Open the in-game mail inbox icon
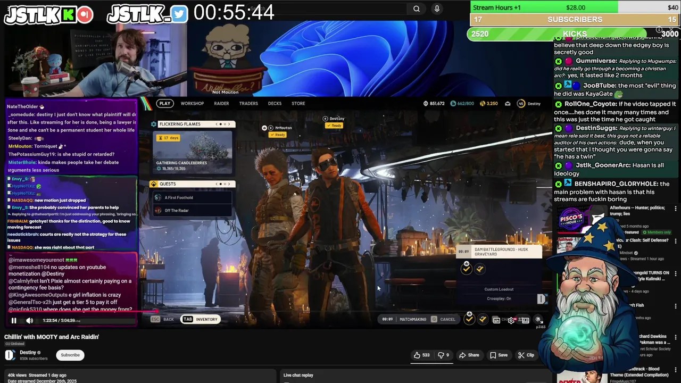Viewport: 681px width, 383px height. click(x=508, y=103)
